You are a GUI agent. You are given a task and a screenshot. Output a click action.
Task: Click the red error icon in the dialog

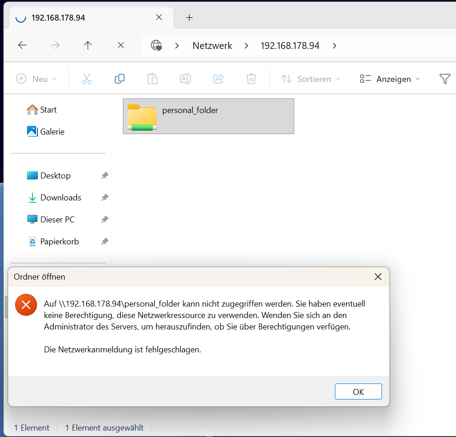[26, 305]
